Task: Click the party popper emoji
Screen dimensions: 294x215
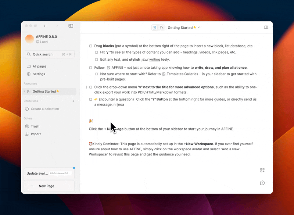Action: click(x=91, y=121)
